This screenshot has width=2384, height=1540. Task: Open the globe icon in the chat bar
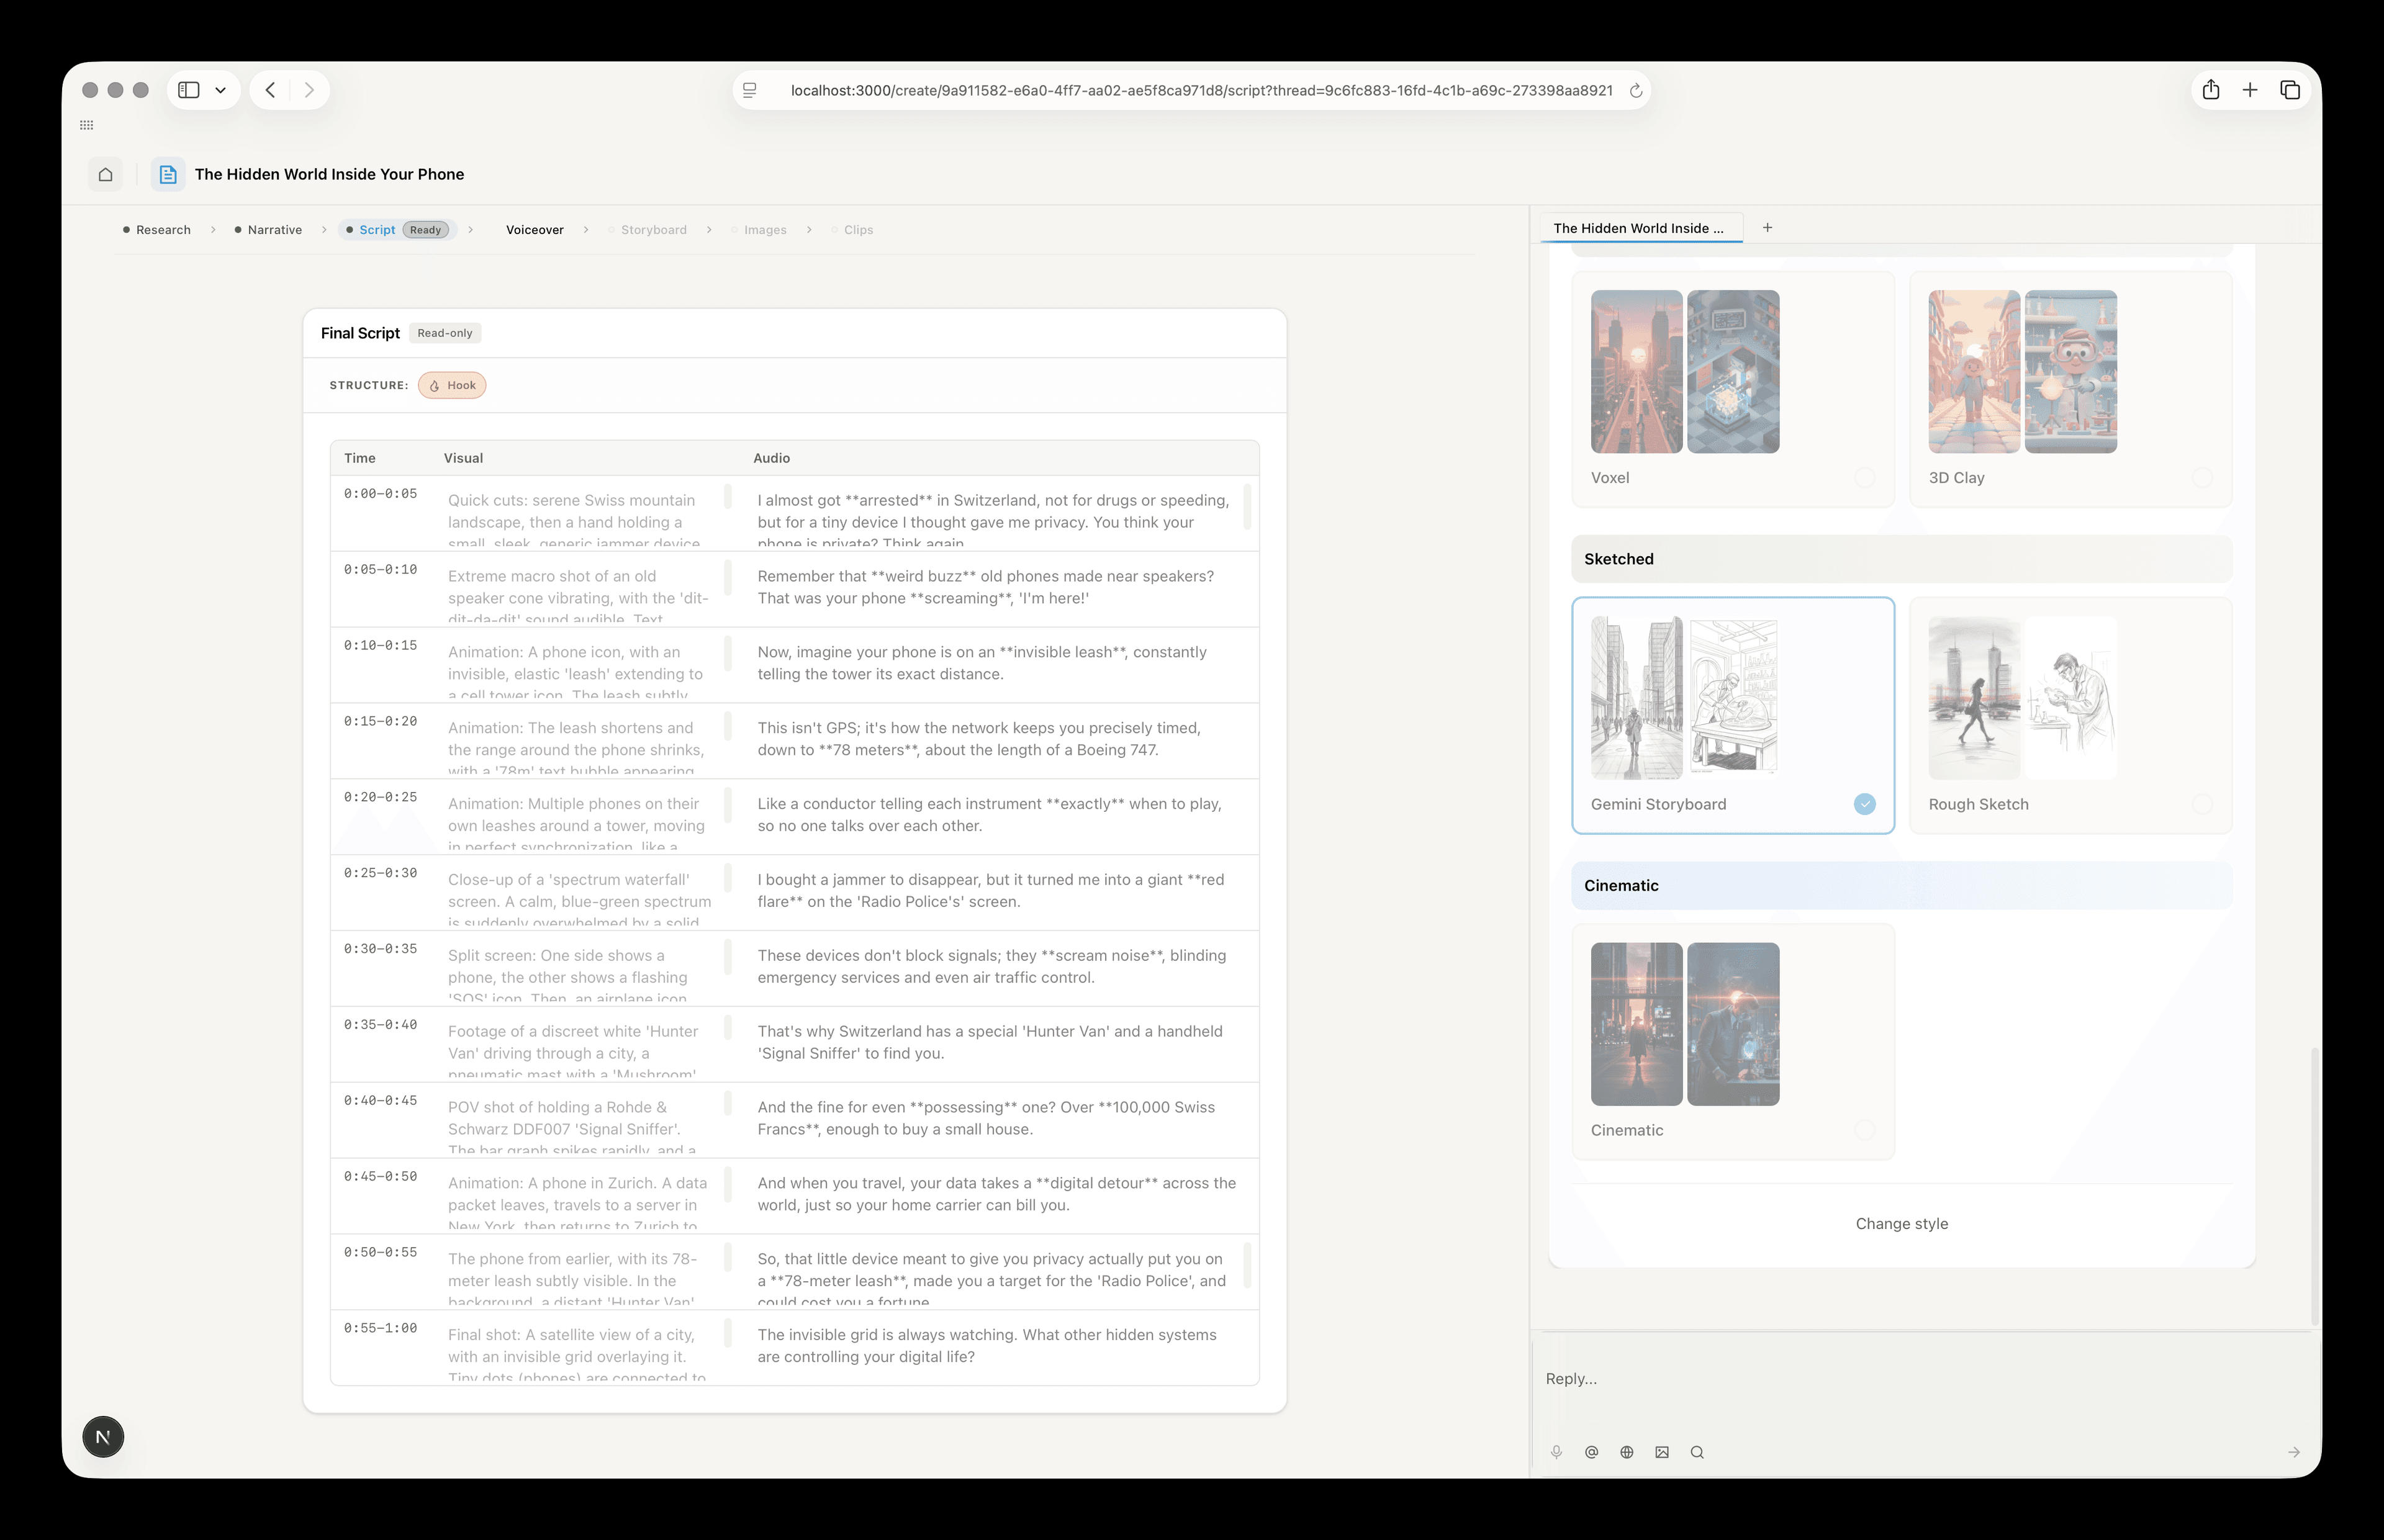point(1626,1452)
